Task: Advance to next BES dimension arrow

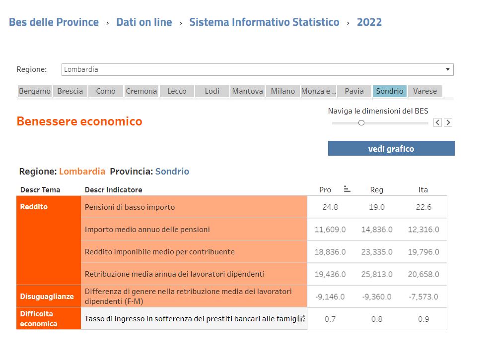Action: coord(448,122)
